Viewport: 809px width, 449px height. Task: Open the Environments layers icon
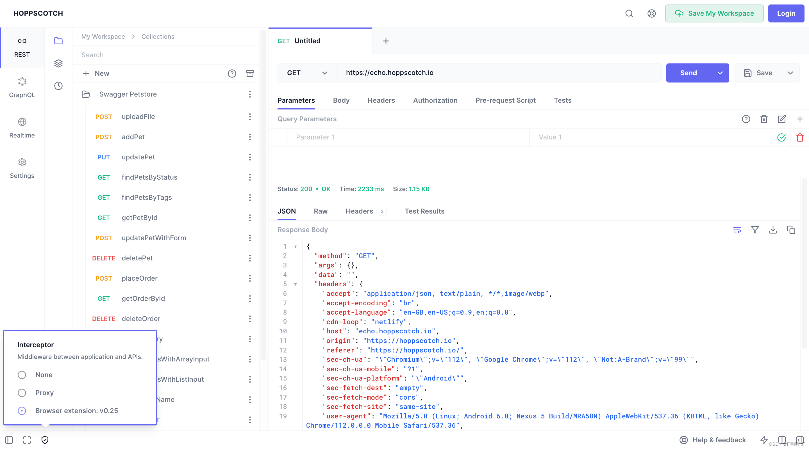click(x=58, y=63)
